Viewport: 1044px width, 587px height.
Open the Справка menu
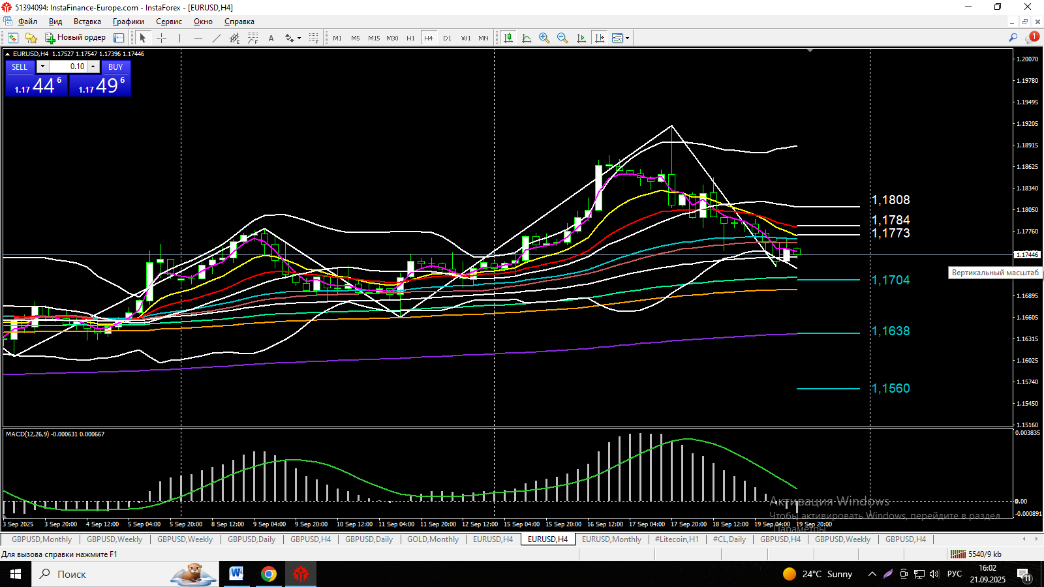pyautogui.click(x=239, y=22)
